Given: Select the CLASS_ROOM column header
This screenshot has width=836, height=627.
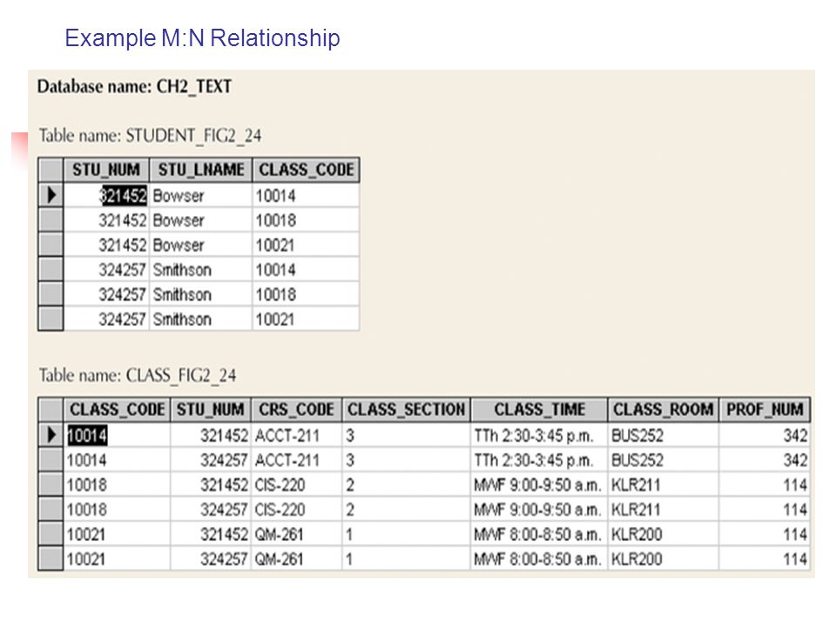Looking at the screenshot, I should 664,409.
